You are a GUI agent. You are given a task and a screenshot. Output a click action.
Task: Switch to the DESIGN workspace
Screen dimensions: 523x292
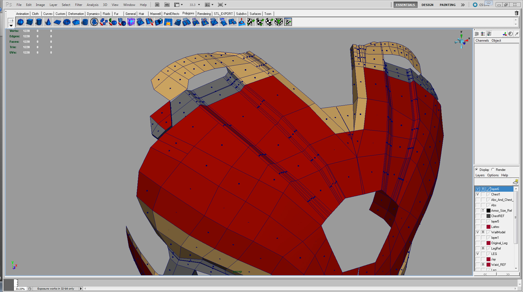(427, 5)
